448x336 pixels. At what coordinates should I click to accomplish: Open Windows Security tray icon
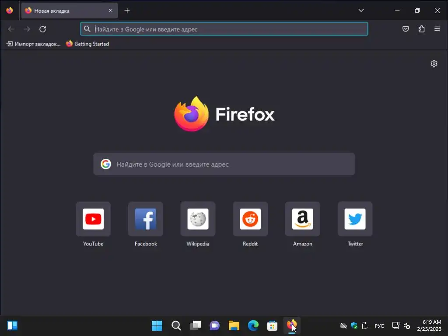pos(354,325)
